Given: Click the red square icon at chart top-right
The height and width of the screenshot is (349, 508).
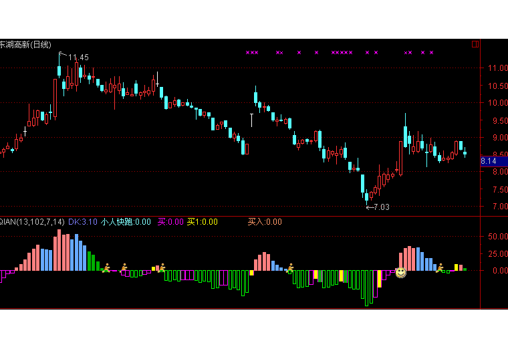Looking at the screenshot, I should 475,44.
